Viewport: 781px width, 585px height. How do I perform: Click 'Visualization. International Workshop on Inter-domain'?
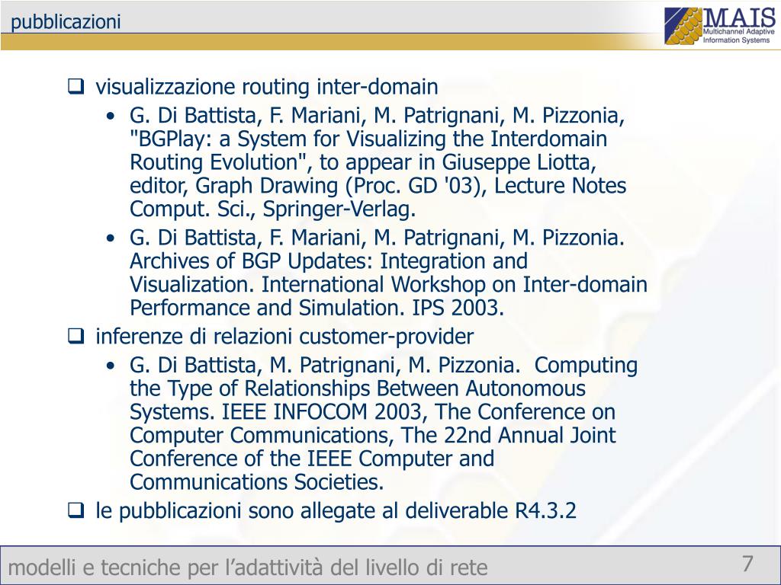388,284
